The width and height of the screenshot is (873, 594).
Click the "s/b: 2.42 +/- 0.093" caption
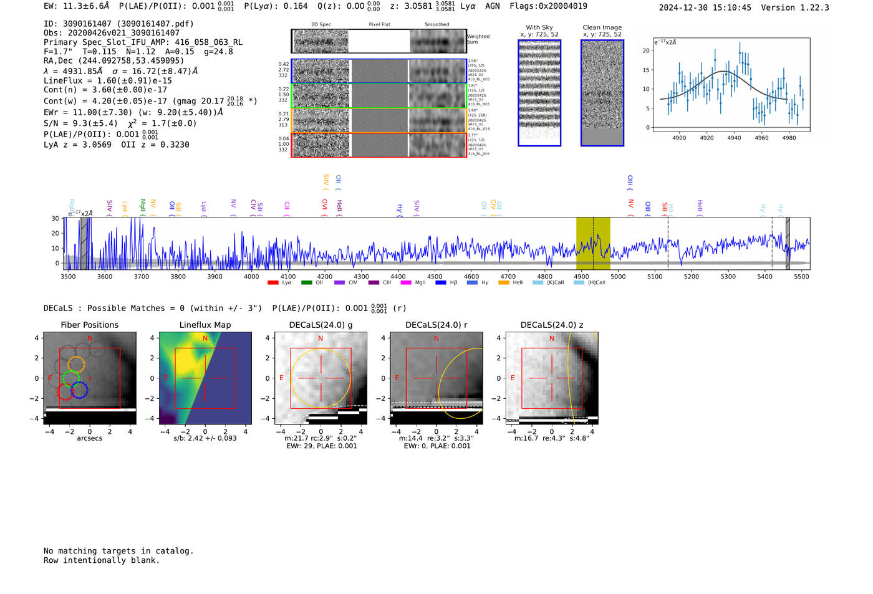205,438
